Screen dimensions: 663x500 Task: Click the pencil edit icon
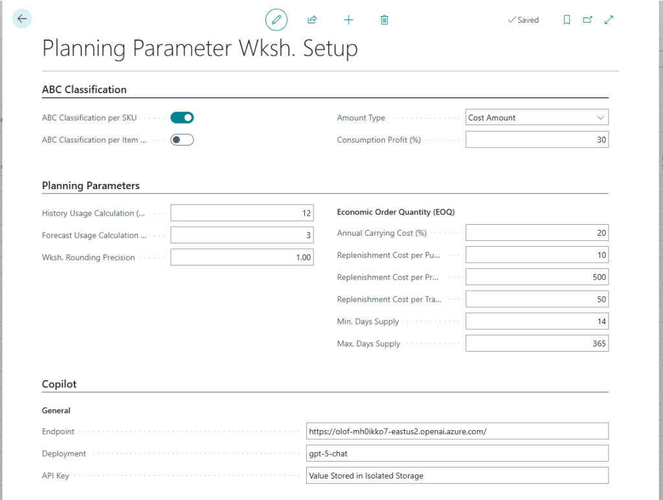(276, 20)
